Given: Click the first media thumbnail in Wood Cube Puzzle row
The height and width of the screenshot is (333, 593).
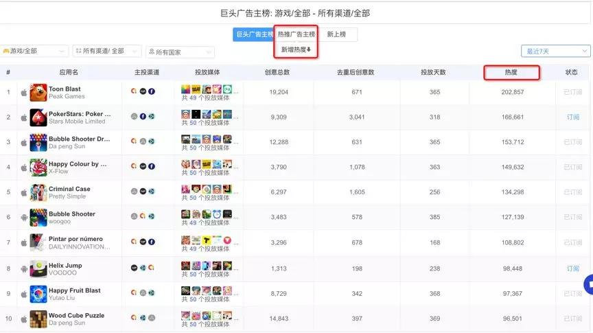Looking at the screenshot, I should coord(186,316).
